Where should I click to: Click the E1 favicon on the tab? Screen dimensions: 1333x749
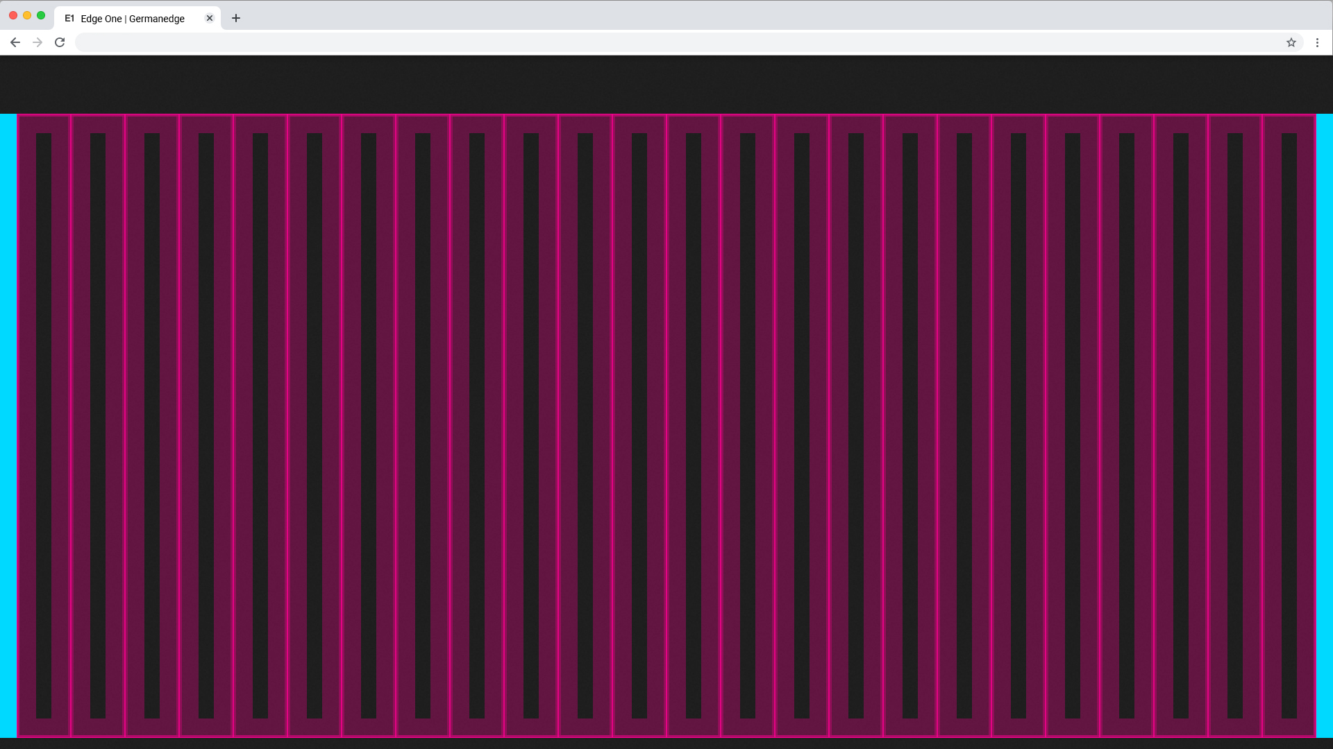pos(69,18)
